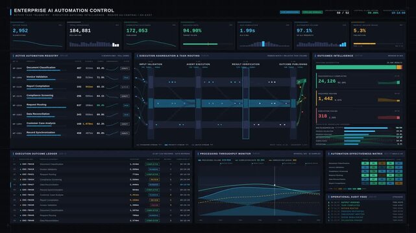Select the Request Routing registry row
The width and height of the screenshot is (416, 233).
(71, 105)
